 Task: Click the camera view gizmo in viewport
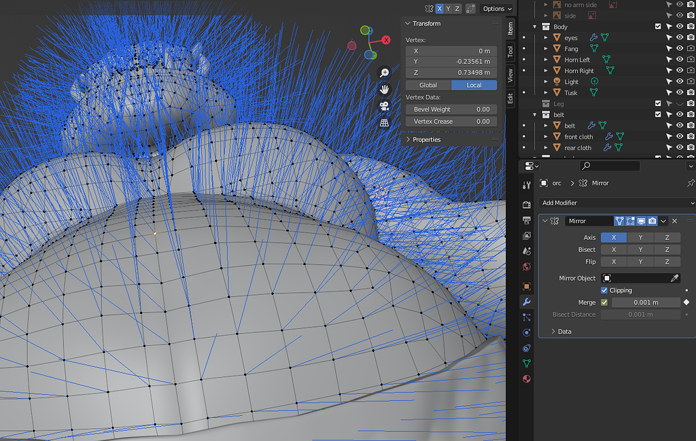click(x=385, y=104)
